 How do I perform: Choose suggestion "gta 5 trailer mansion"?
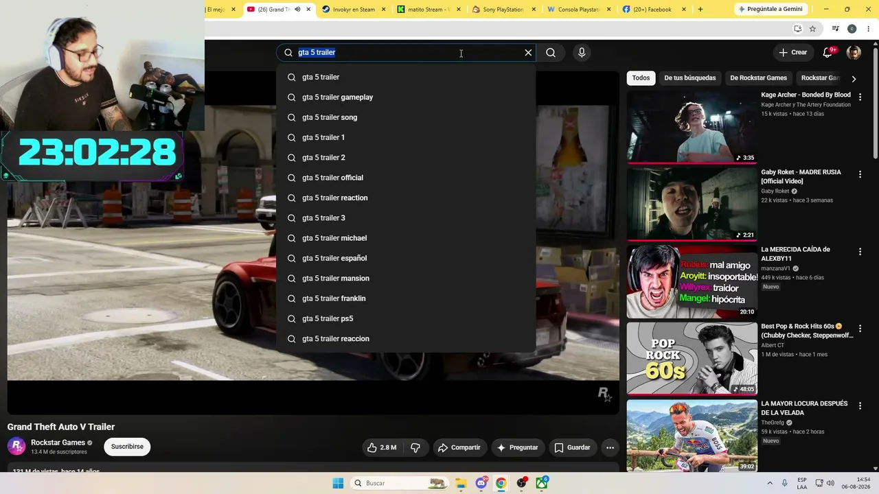406,279
